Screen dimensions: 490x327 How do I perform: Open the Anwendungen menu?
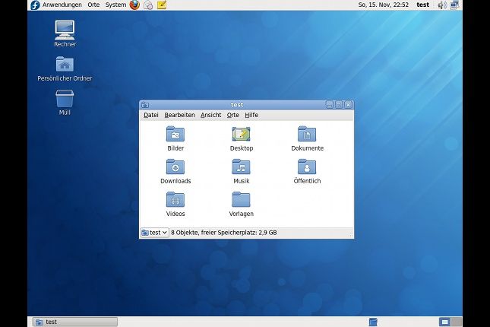(x=62, y=5)
